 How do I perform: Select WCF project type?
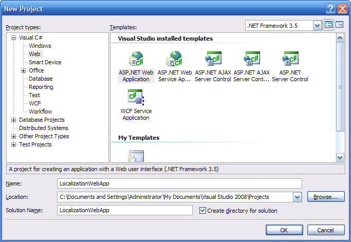click(x=35, y=103)
